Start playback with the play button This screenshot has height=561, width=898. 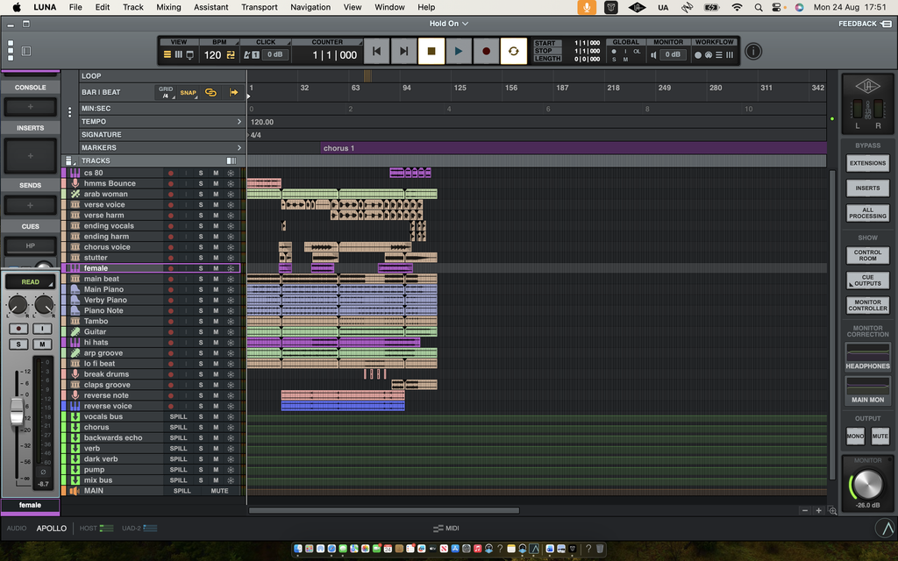(458, 52)
